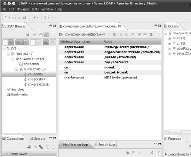191x157 pixels.
Task: Toggle Link with Editor in LDAP Browser
Action: [x=46, y=35]
